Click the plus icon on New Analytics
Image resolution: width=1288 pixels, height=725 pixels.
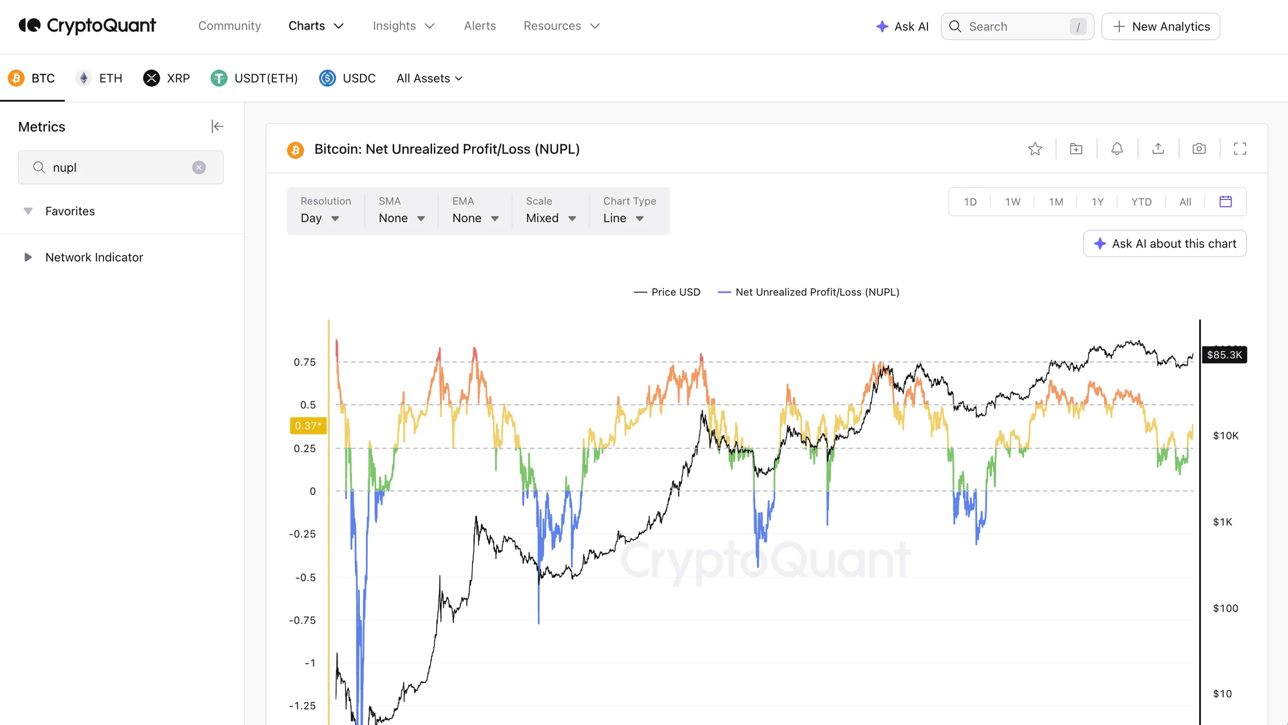pos(1119,26)
